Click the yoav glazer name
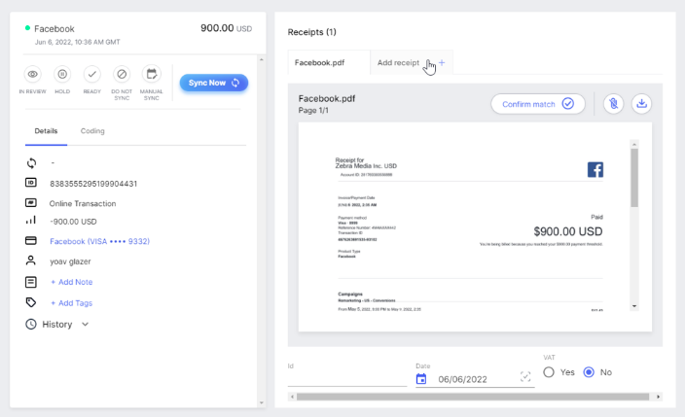 tap(70, 261)
